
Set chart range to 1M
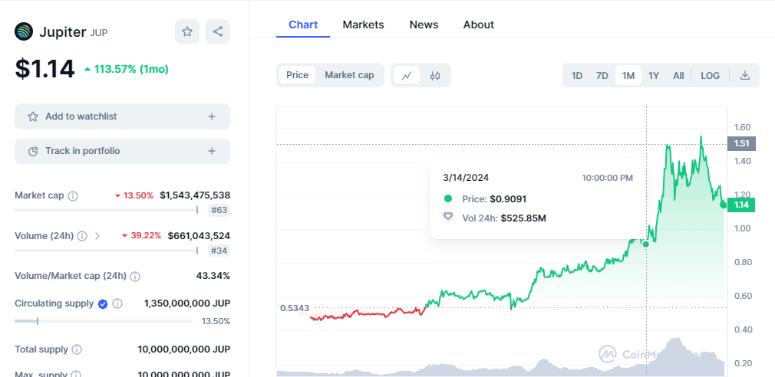coord(628,76)
